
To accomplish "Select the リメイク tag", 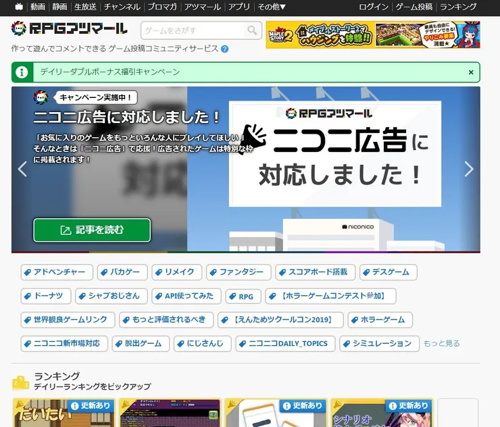I will click(176, 272).
